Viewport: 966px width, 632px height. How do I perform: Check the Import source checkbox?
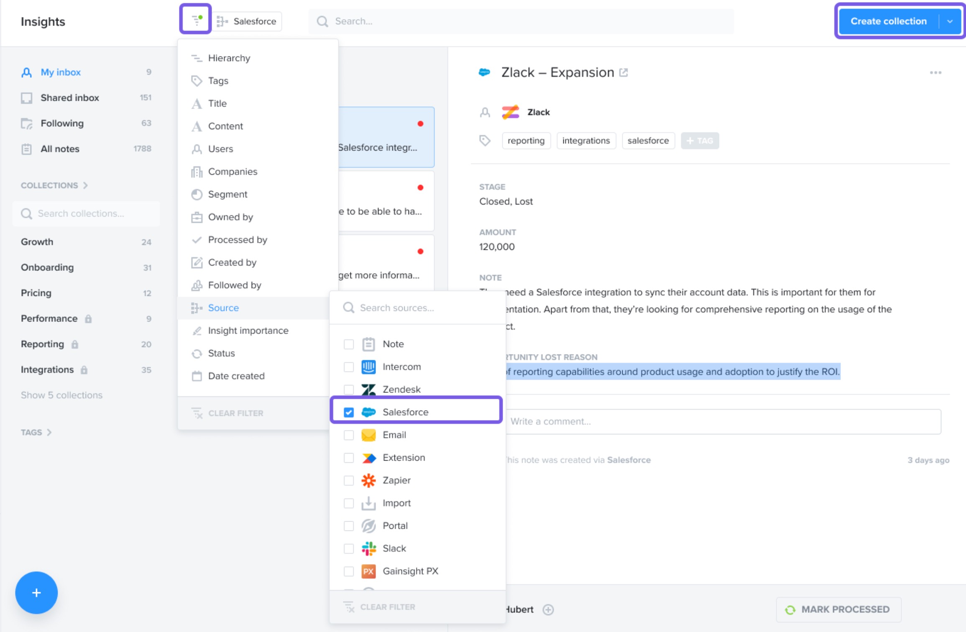click(x=348, y=503)
